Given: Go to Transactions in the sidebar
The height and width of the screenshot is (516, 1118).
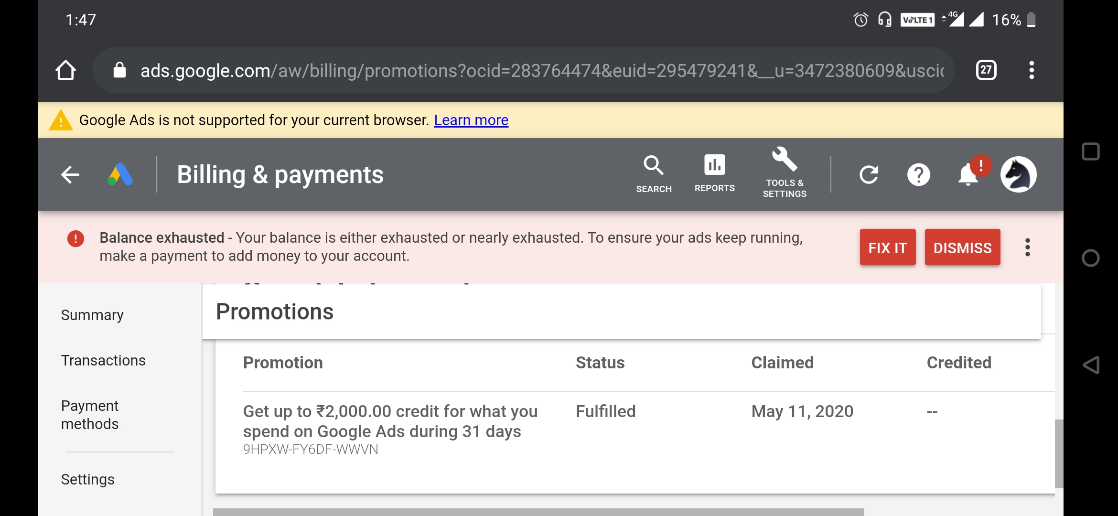Looking at the screenshot, I should coord(103,360).
